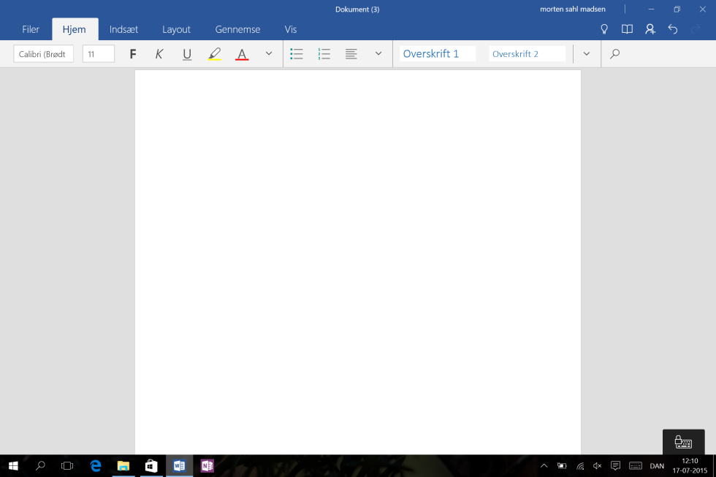
Task: Apply the Overskrift 1 style
Action: [x=437, y=54]
